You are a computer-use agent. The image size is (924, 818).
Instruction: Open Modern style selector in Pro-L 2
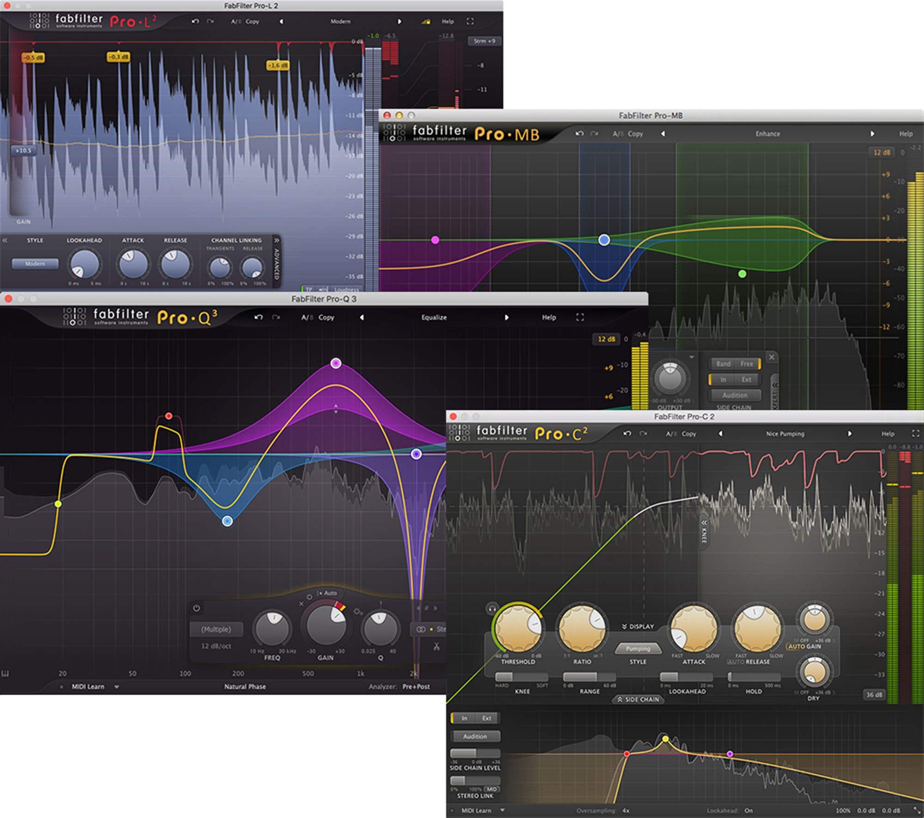pos(35,264)
